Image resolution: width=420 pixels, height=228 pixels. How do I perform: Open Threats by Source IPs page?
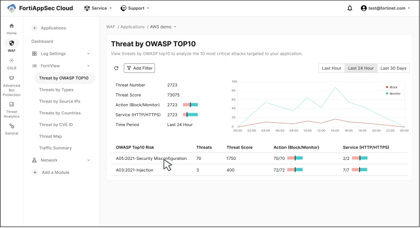(x=60, y=101)
